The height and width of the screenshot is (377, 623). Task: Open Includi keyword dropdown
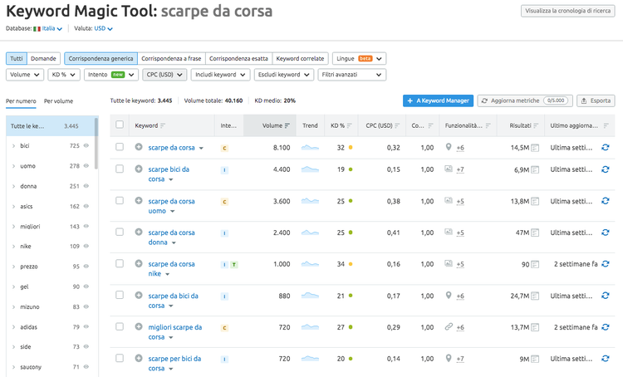point(220,75)
